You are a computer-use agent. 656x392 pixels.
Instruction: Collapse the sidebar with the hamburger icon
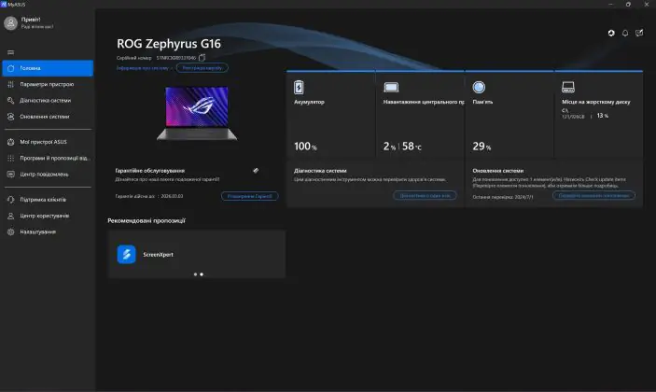pos(11,52)
